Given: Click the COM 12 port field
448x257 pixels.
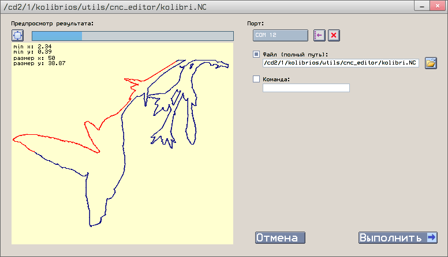Looking at the screenshot, I should coord(280,35).
